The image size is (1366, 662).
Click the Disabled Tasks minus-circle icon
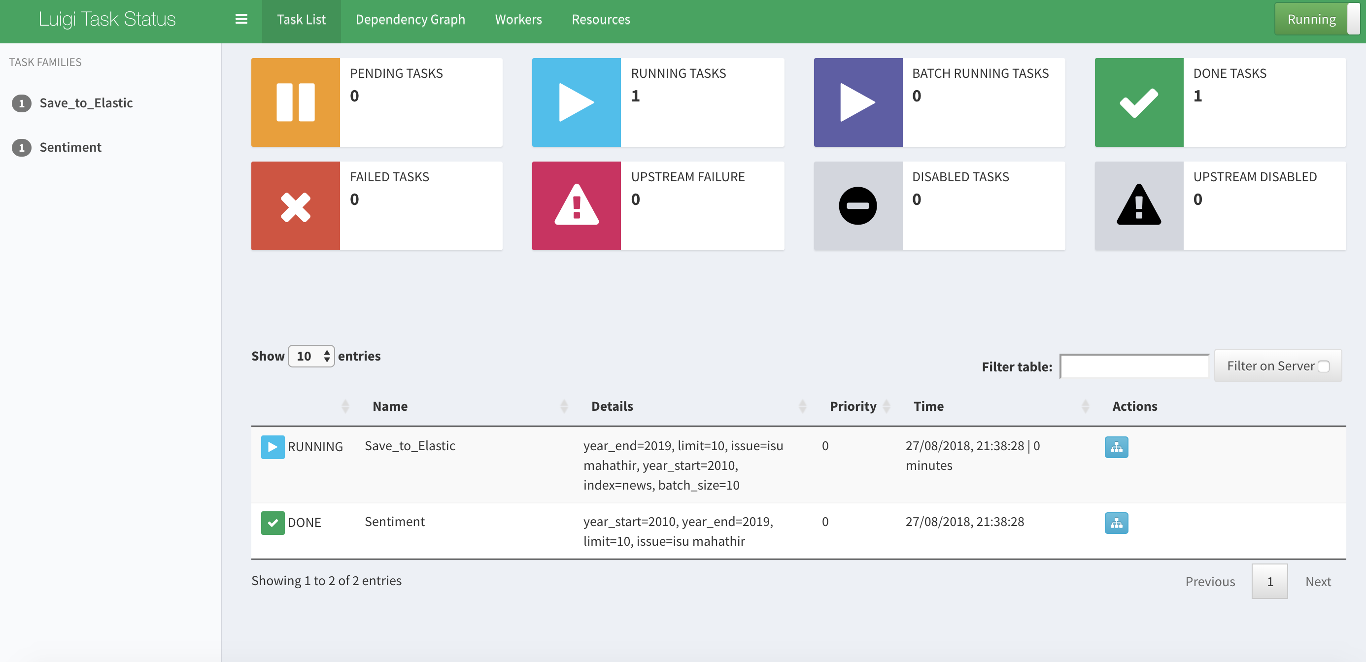(x=857, y=206)
